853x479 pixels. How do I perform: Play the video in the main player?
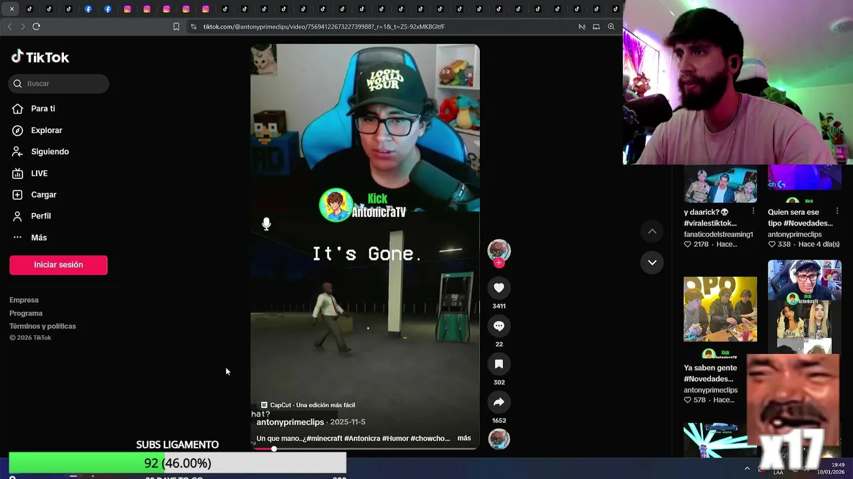[365, 246]
